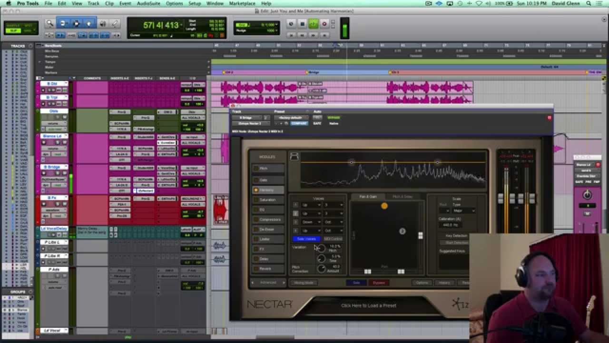The height and width of the screenshot is (343, 609).
Task: Open the AudioSuite menu
Action: [148, 3]
